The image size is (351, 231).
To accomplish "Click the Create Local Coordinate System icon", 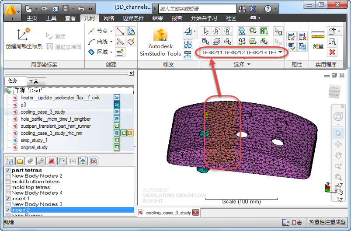I will 24,34.
